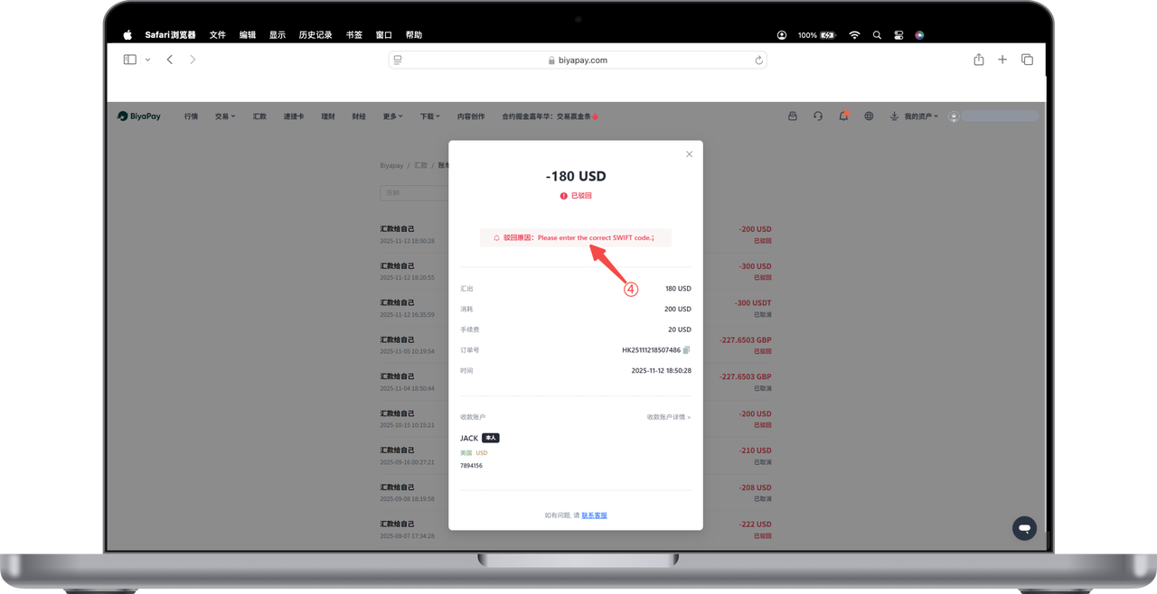This screenshot has height=594, width=1157.
Task: Click the Safari share icon
Action: tap(979, 60)
